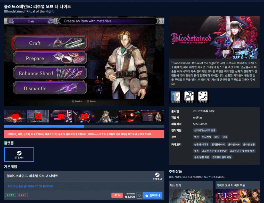264x203 pixels.
Task: Click the 코드발송 green tag
Action: coord(11,195)
